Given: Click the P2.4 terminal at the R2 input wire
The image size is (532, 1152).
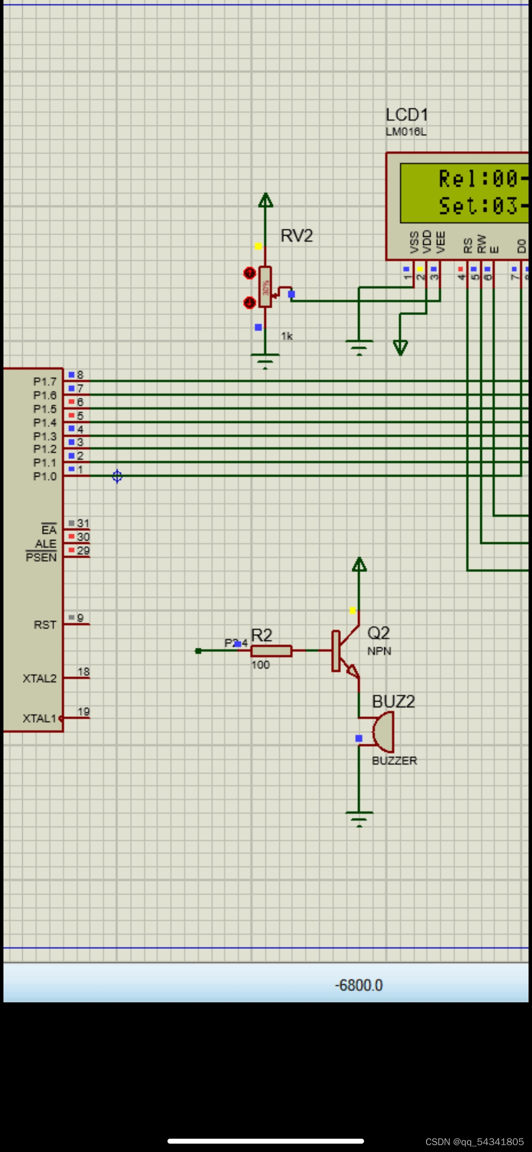Looking at the screenshot, I should point(198,651).
